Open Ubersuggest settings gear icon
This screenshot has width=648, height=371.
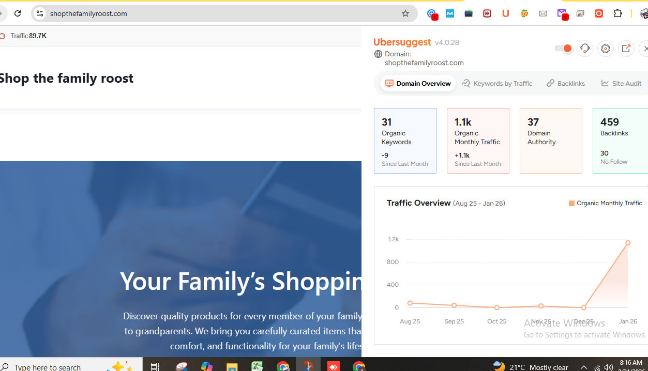point(606,49)
